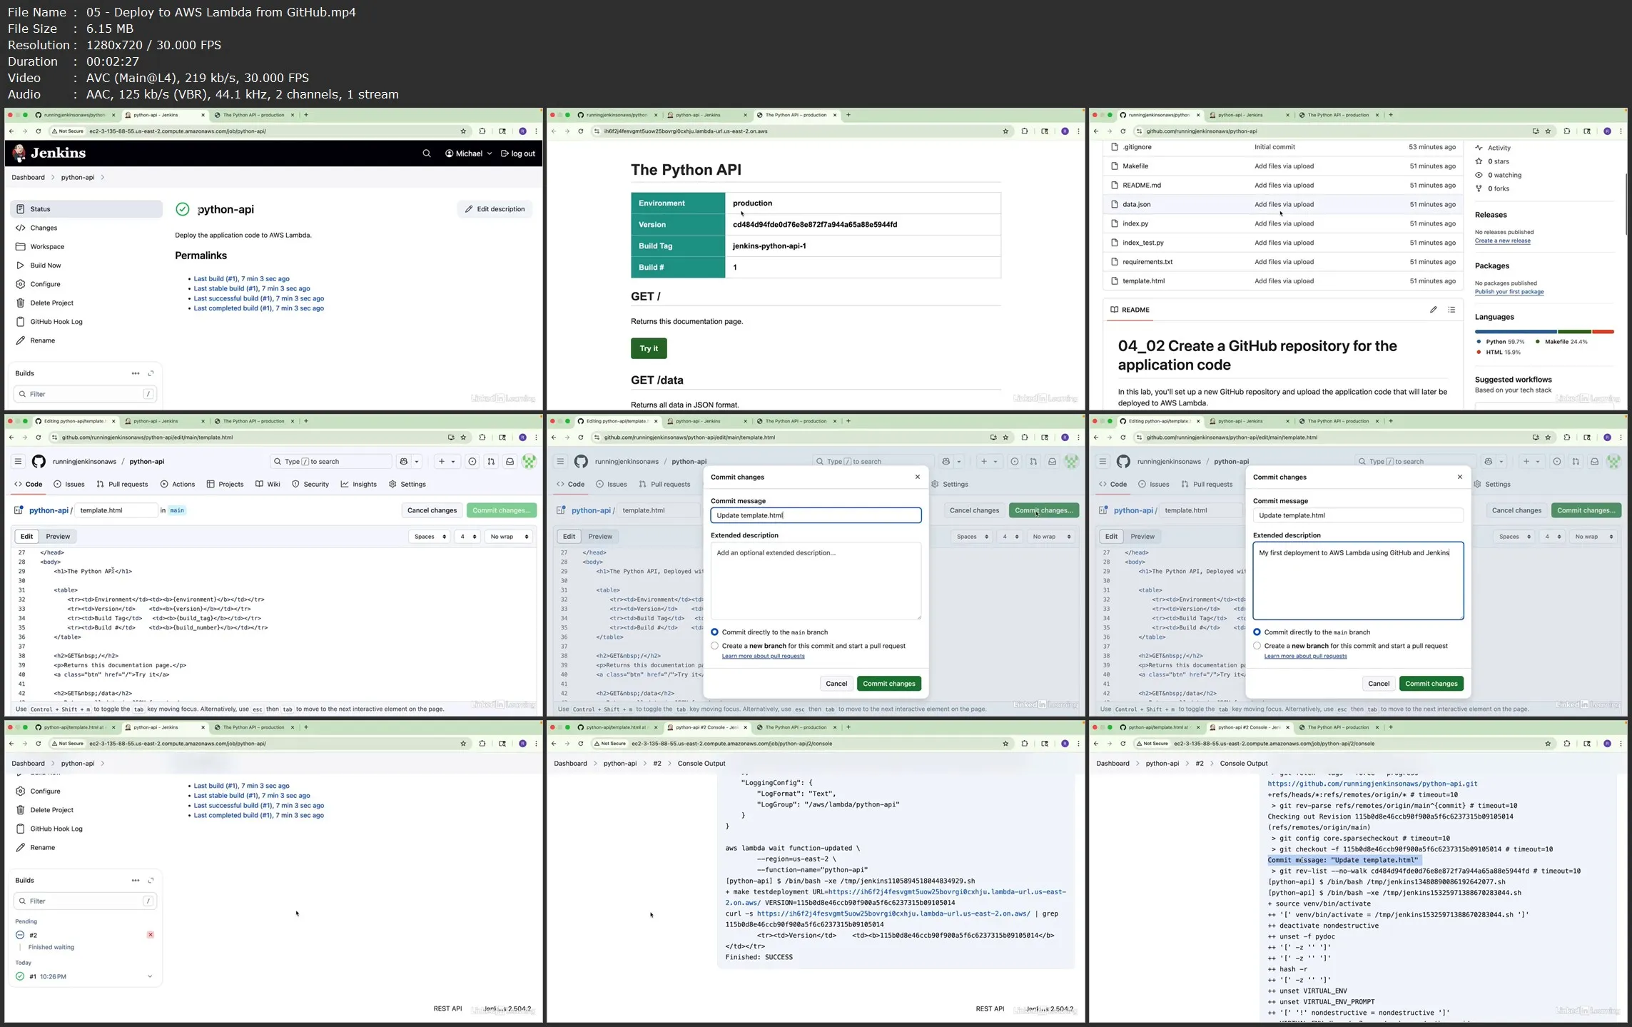
Task: Open the Actions tab in the GitHub editor nav
Action: click(x=178, y=484)
